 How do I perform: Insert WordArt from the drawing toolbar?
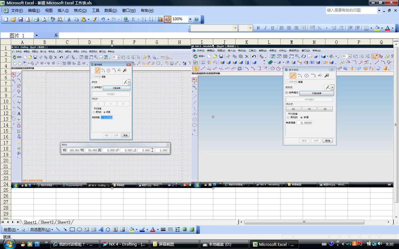[x=101, y=230]
